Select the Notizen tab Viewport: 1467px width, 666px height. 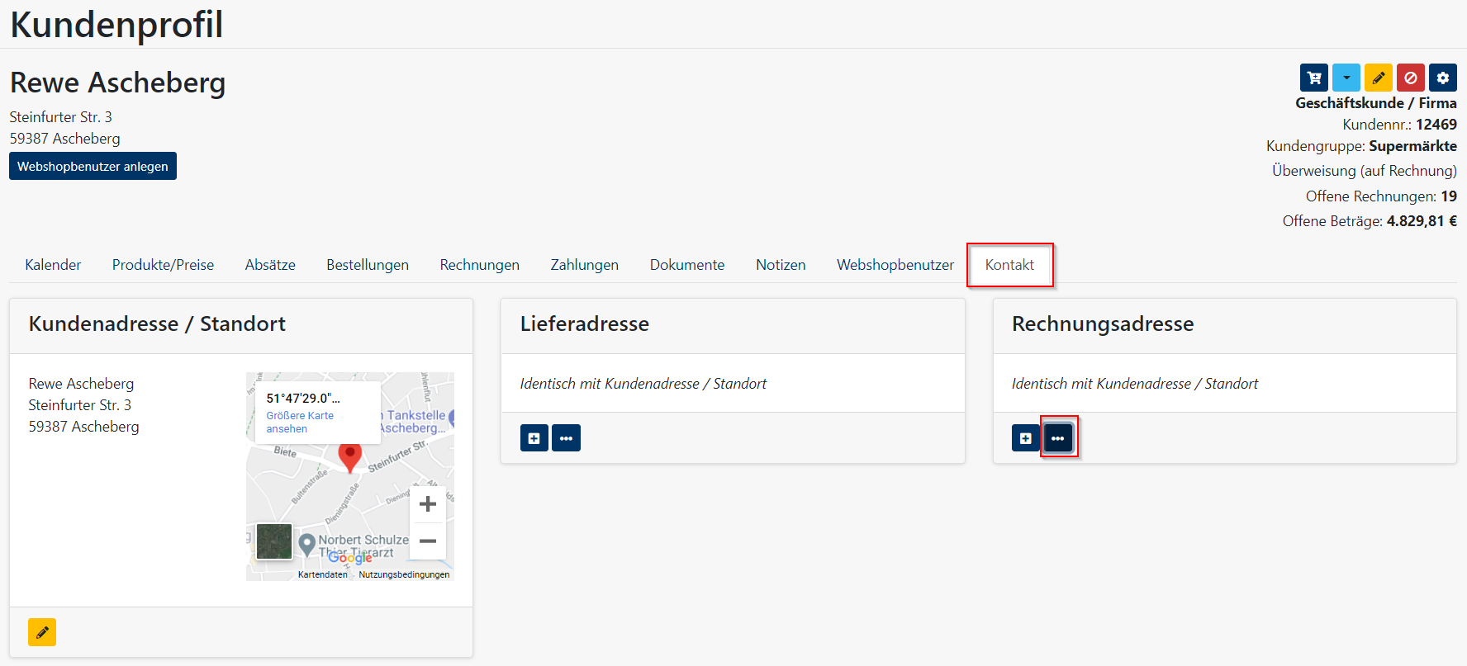[x=781, y=265]
